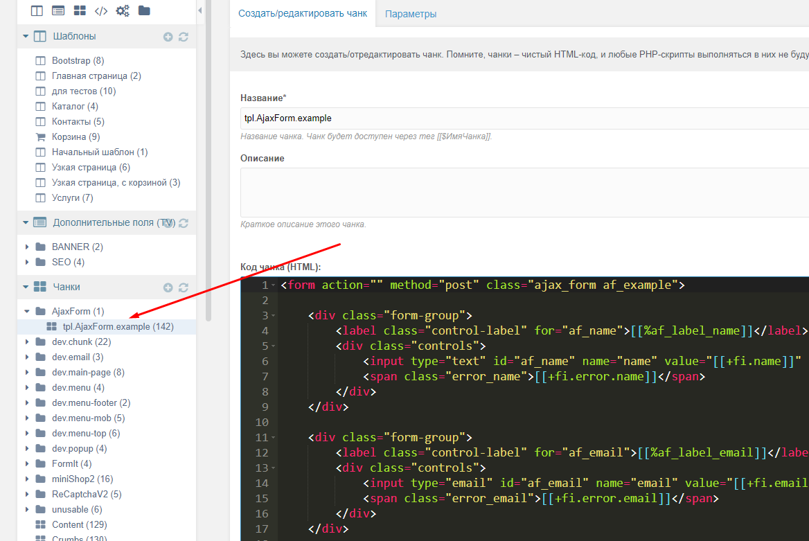
Task: Open the Корзина (9) template
Action: tap(76, 136)
